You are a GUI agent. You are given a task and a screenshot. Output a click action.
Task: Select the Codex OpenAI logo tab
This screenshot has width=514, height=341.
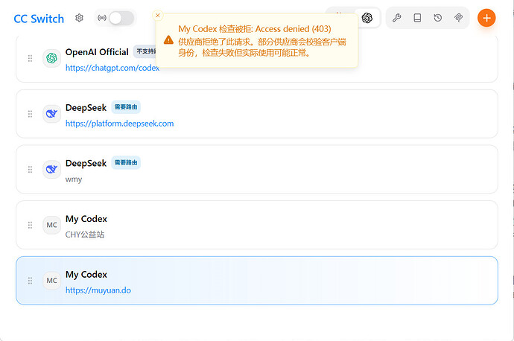click(x=367, y=18)
